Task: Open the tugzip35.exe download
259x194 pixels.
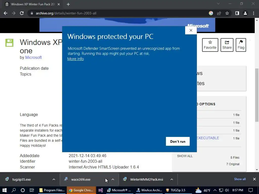Action: pyautogui.click(x=21, y=179)
